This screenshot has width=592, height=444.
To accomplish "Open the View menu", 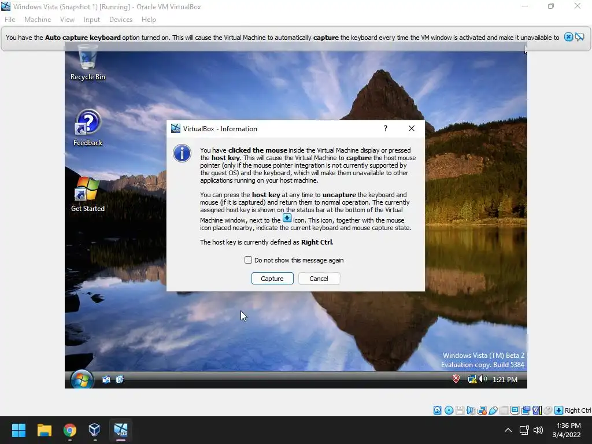I will (x=67, y=19).
